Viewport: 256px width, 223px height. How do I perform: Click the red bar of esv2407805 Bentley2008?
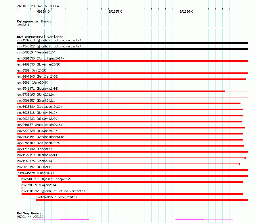click(x=134, y=79)
